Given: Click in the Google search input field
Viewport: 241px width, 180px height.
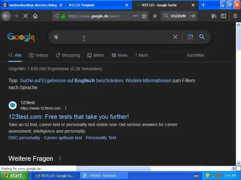Looking at the screenshot, I should click(x=112, y=37).
